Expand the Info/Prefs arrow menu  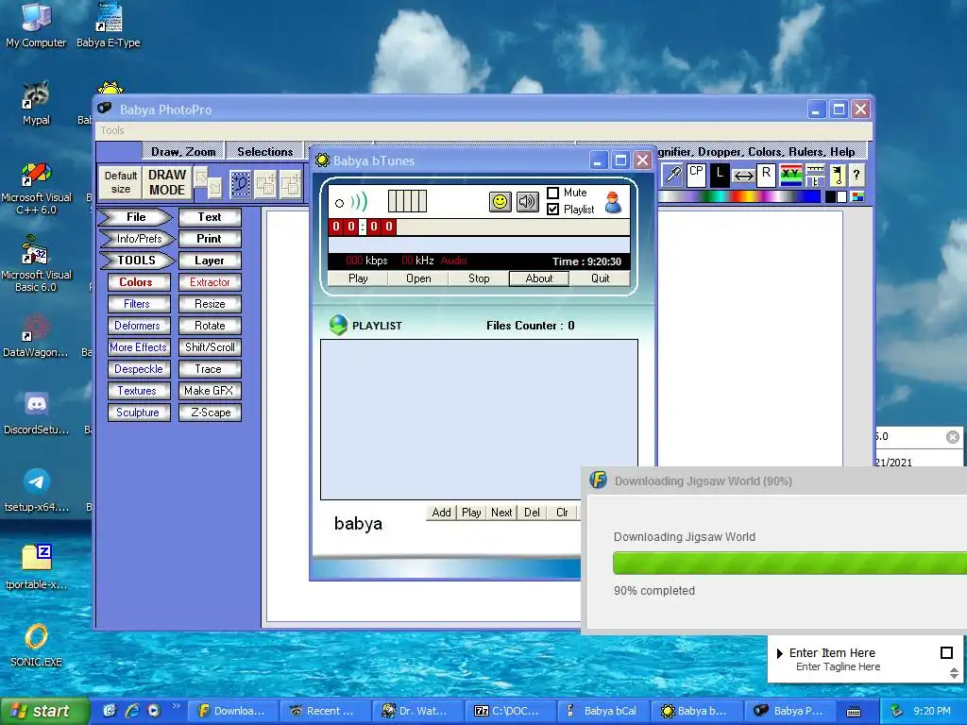138,239
